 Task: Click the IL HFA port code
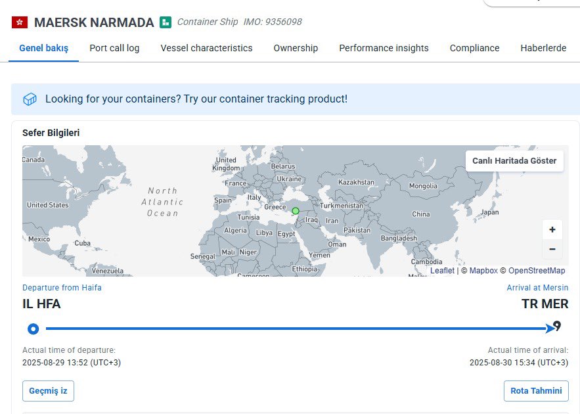pyautogui.click(x=41, y=304)
